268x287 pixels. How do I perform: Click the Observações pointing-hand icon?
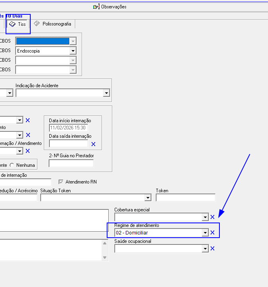[x=96, y=7]
